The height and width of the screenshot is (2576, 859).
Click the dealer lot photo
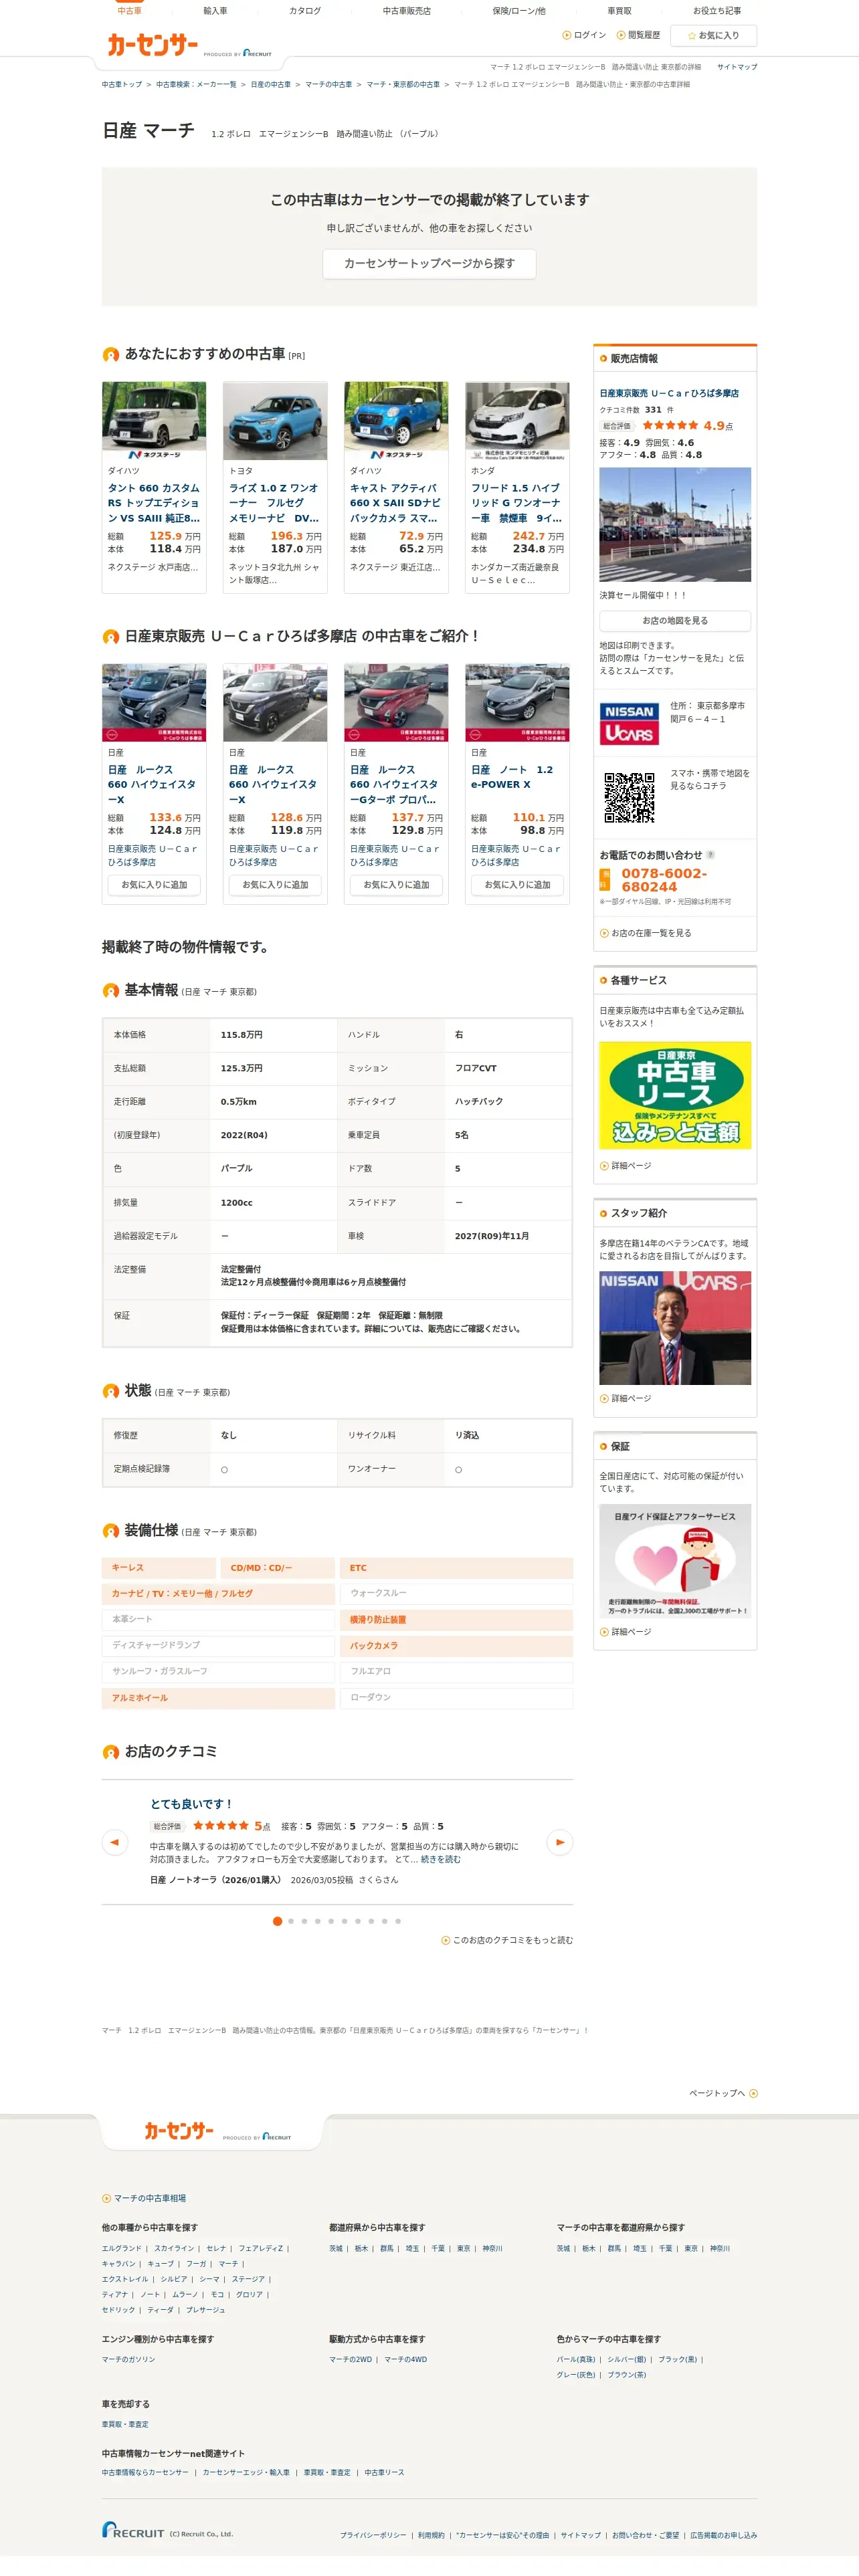(x=675, y=525)
